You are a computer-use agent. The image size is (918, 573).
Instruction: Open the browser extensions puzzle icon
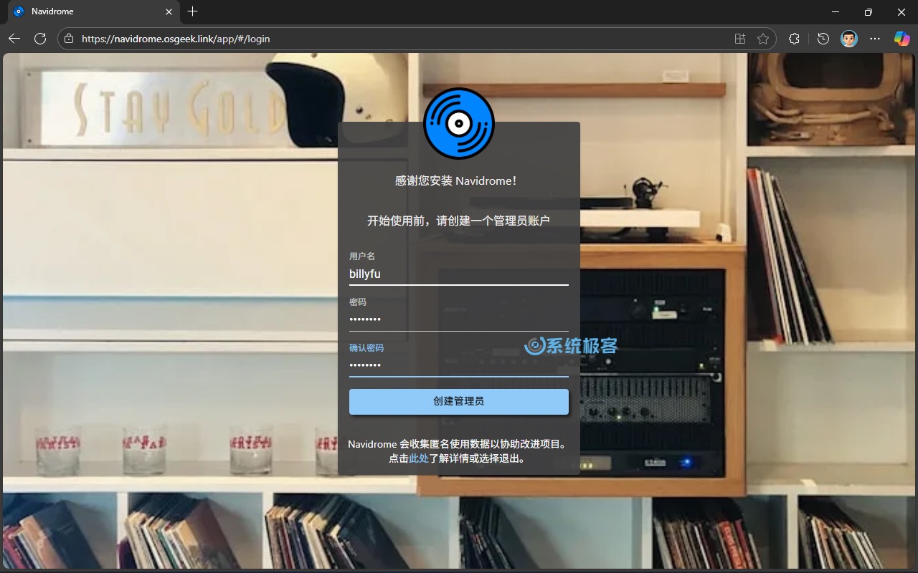coord(794,39)
